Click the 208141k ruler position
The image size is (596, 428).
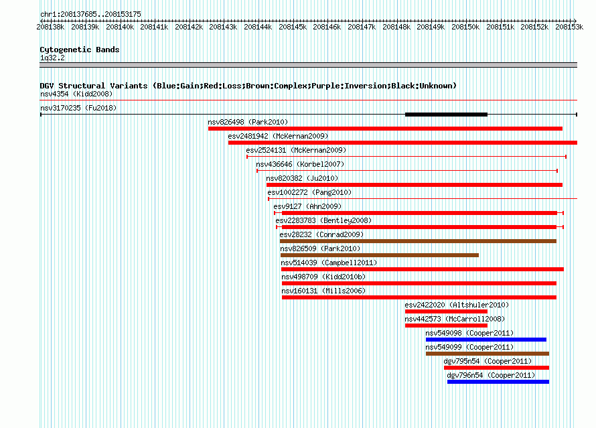(x=154, y=27)
